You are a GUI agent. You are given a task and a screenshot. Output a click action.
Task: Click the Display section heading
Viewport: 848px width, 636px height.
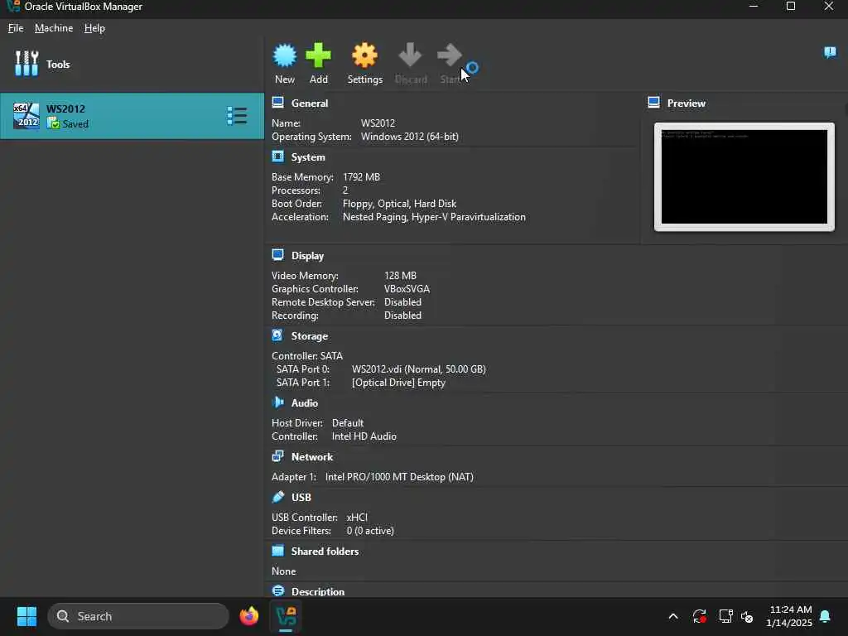(x=307, y=256)
